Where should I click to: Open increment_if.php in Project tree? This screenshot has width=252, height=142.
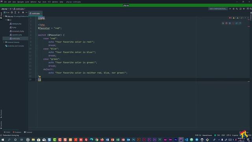click(x=17, y=31)
